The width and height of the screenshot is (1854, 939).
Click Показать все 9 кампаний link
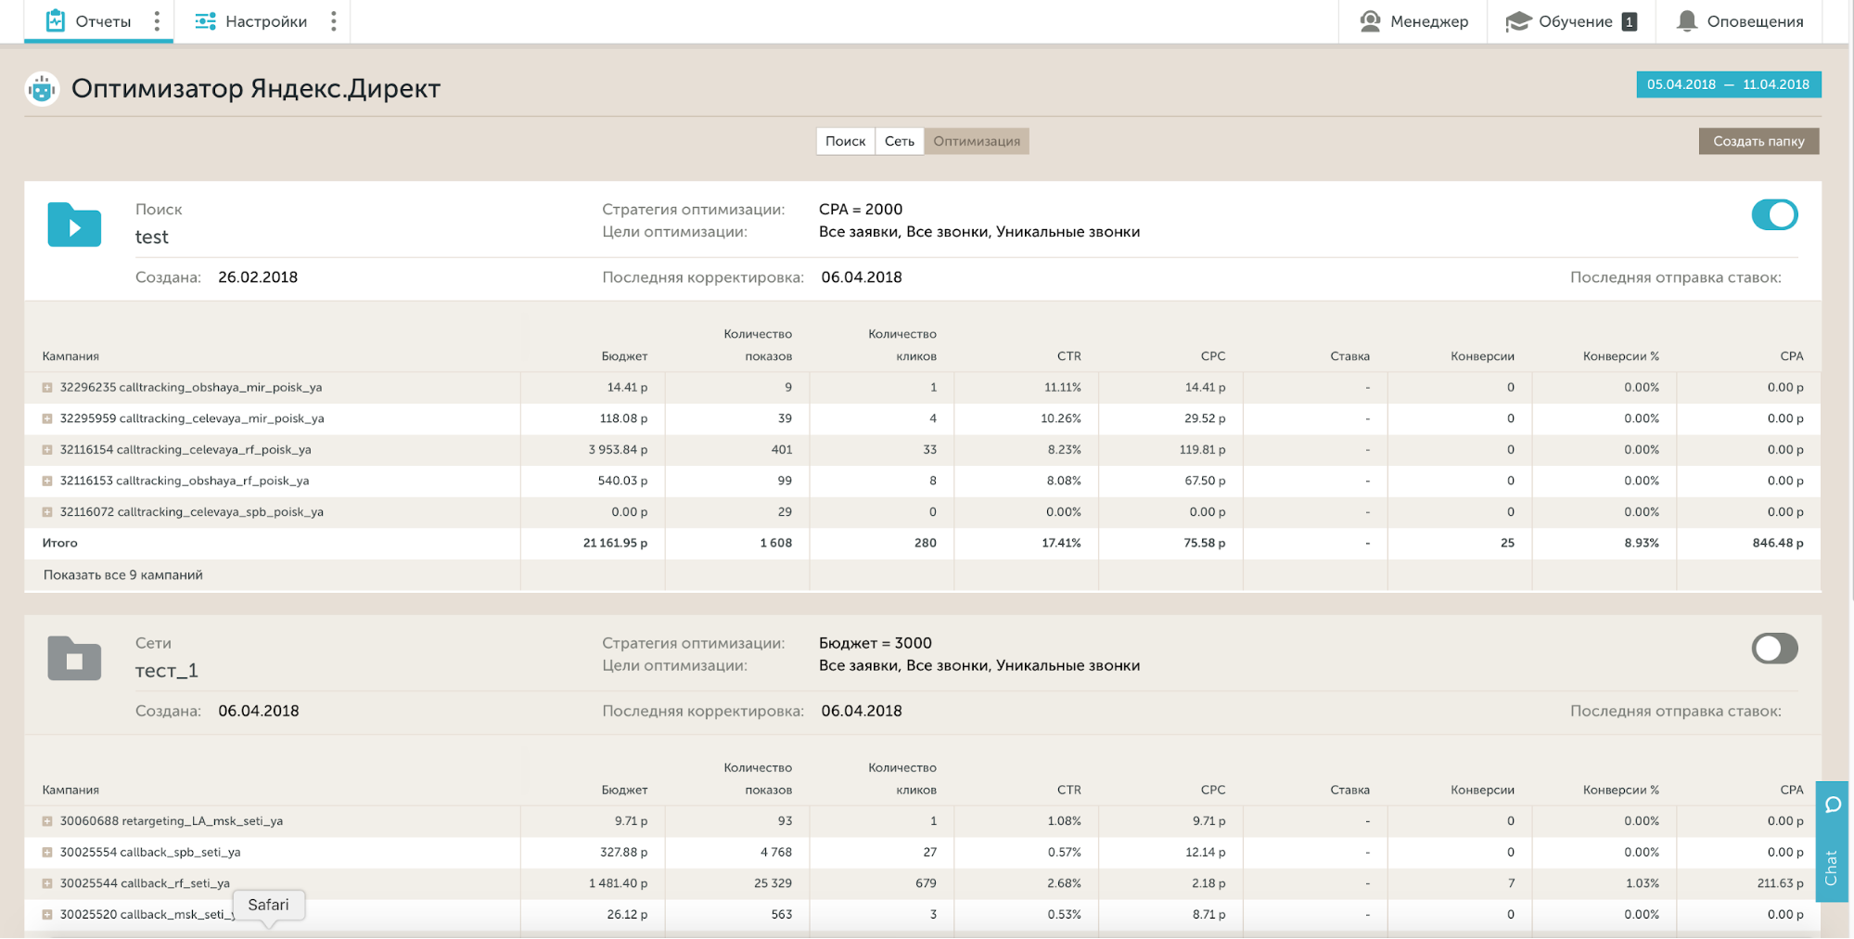point(122,575)
